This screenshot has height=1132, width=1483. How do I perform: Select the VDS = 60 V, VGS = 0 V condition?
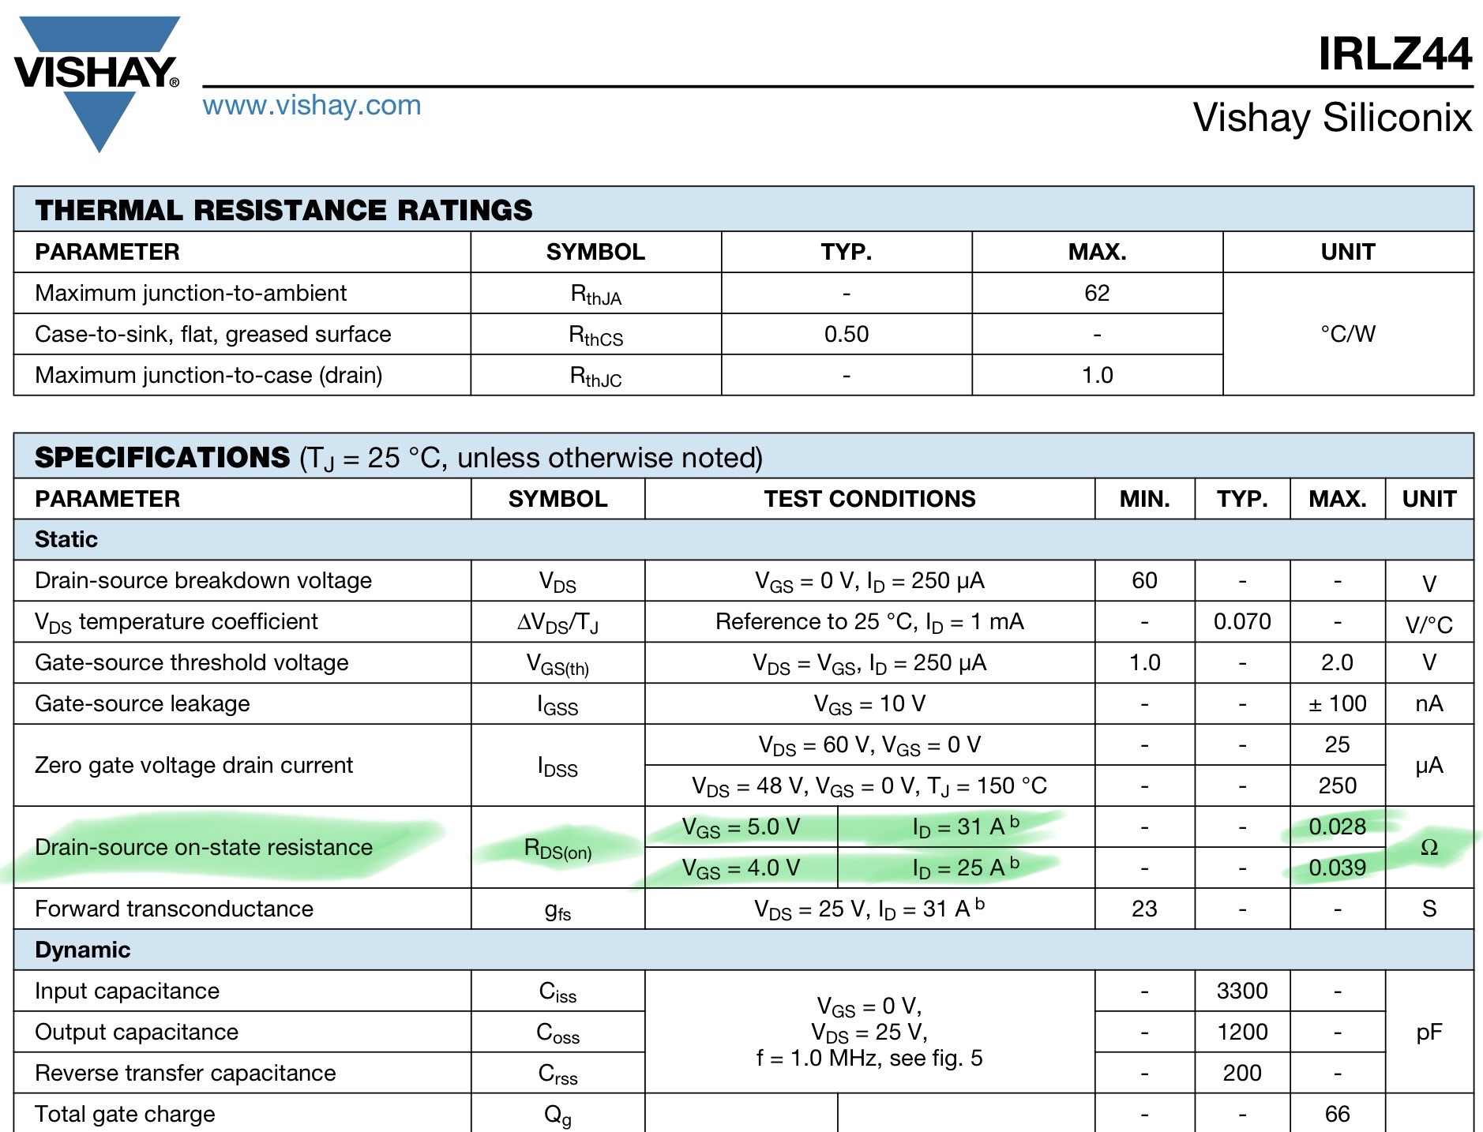point(869,746)
